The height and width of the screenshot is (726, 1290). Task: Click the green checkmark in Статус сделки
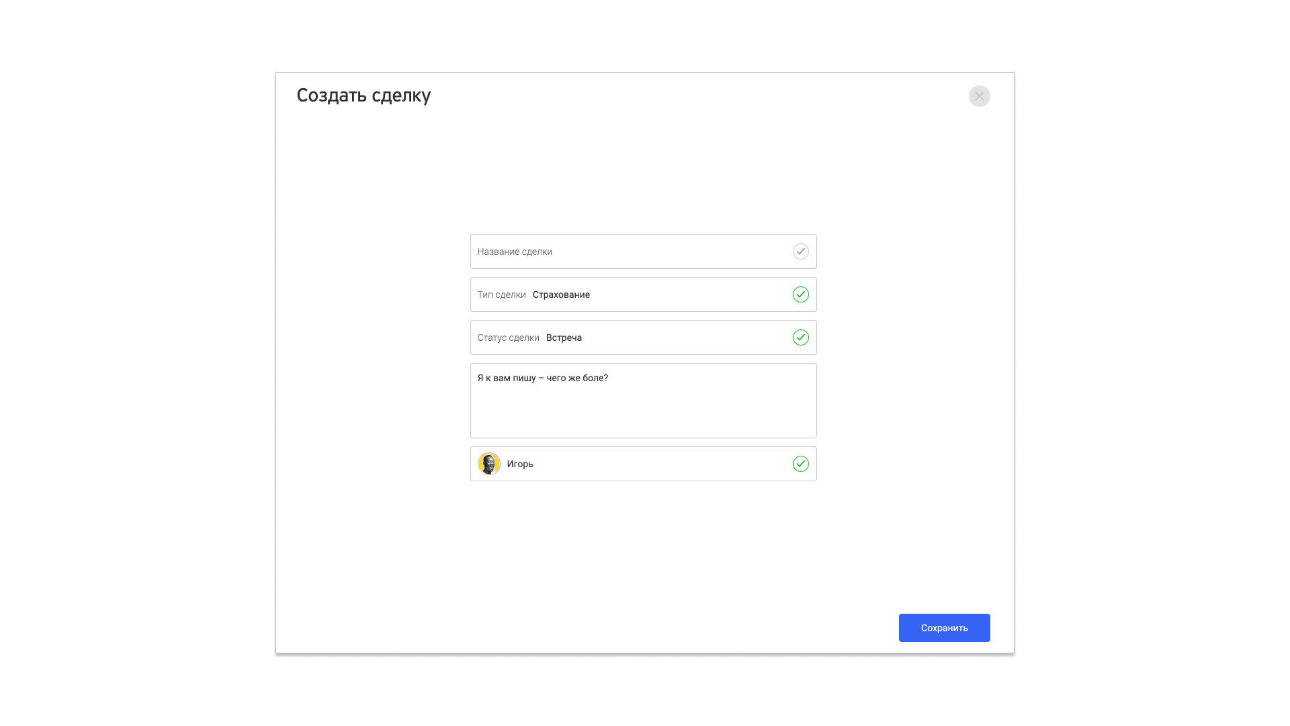pos(800,337)
